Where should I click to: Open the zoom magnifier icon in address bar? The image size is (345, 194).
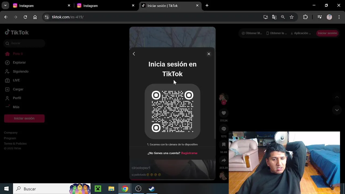[x=283, y=17]
